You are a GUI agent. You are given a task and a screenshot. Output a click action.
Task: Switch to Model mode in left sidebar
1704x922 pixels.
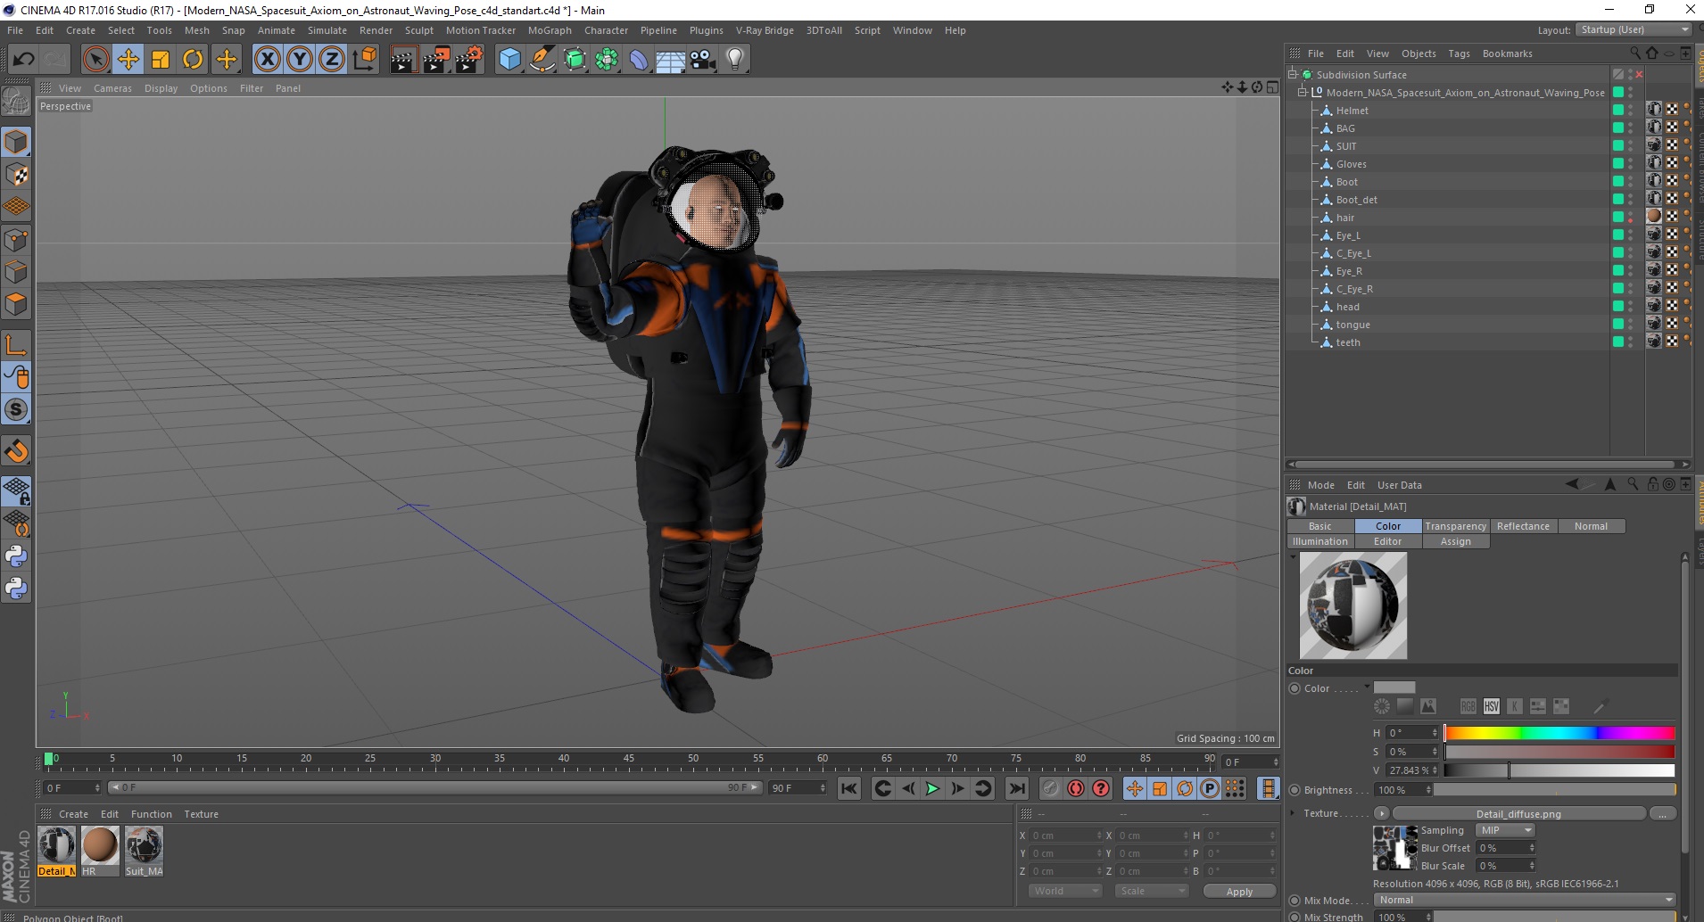[x=16, y=142]
